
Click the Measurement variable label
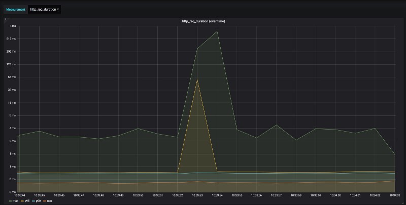16,9
